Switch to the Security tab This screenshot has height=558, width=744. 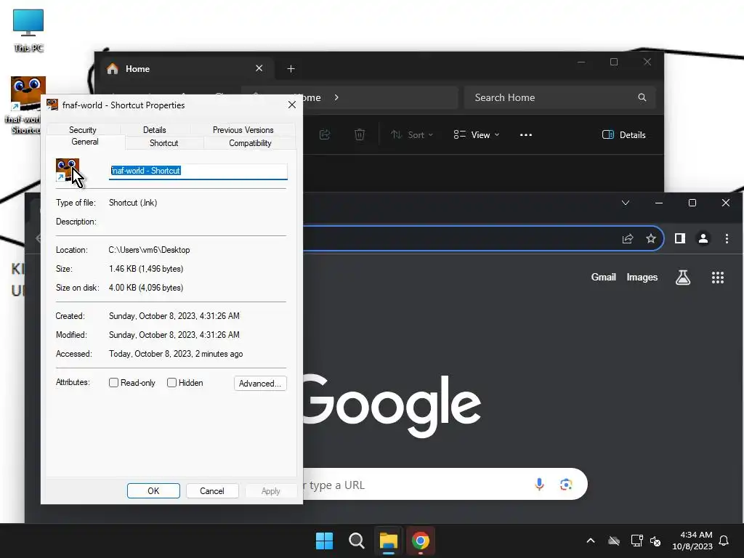(x=83, y=129)
